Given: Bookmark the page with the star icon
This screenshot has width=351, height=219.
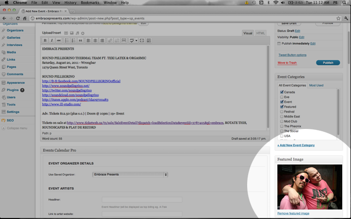Looking at the screenshot, I should (338, 18).
